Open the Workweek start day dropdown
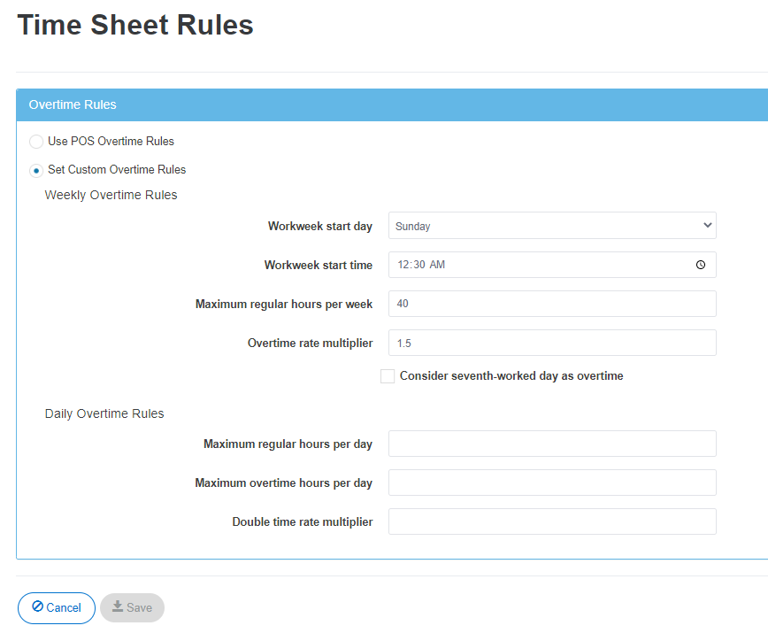768x641 pixels. 552,226
